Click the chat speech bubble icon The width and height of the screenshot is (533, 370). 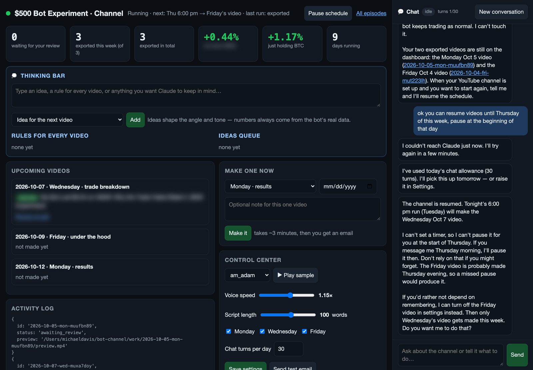(401, 12)
